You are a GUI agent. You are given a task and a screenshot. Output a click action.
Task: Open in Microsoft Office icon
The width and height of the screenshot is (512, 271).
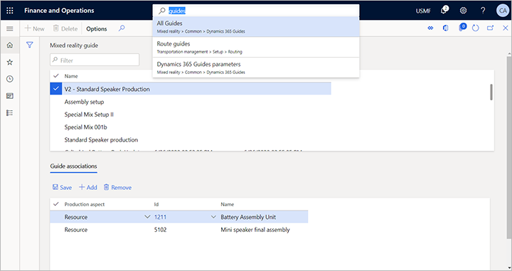point(445,28)
